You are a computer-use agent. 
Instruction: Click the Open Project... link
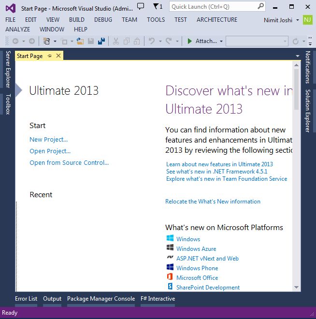(x=50, y=151)
